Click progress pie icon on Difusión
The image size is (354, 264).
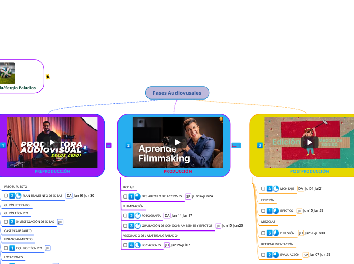point(276,233)
